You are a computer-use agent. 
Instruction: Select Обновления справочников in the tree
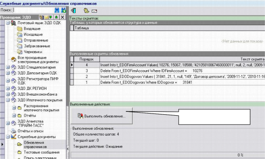point(35,145)
